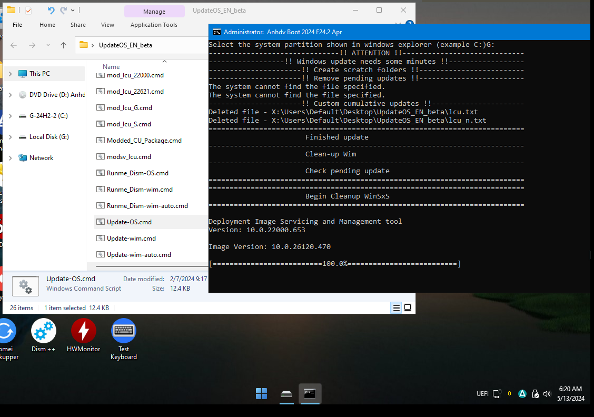The width and height of the screenshot is (594, 417).
Task: Go up one folder level
Action: [63, 45]
